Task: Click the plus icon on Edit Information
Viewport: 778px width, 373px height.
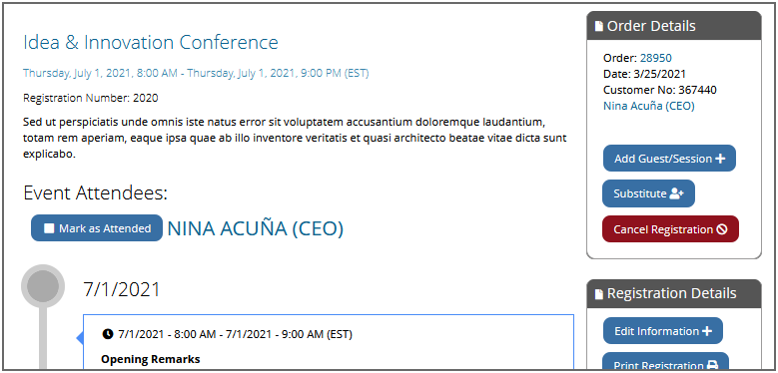Action: (707, 331)
